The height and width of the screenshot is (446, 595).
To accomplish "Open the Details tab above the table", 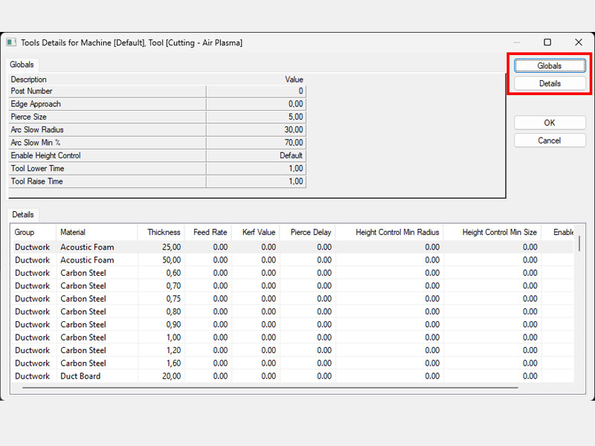I will coord(23,215).
